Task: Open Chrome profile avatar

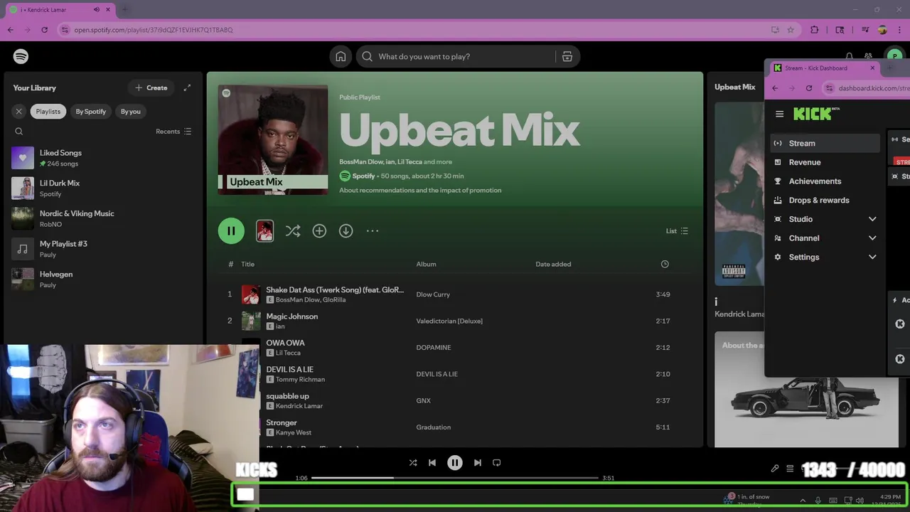Action: [882, 30]
